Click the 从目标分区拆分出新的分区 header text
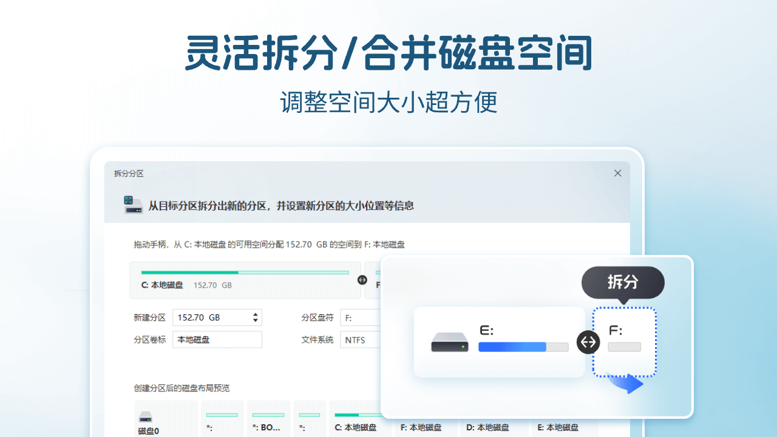777x437 pixels. (281, 206)
